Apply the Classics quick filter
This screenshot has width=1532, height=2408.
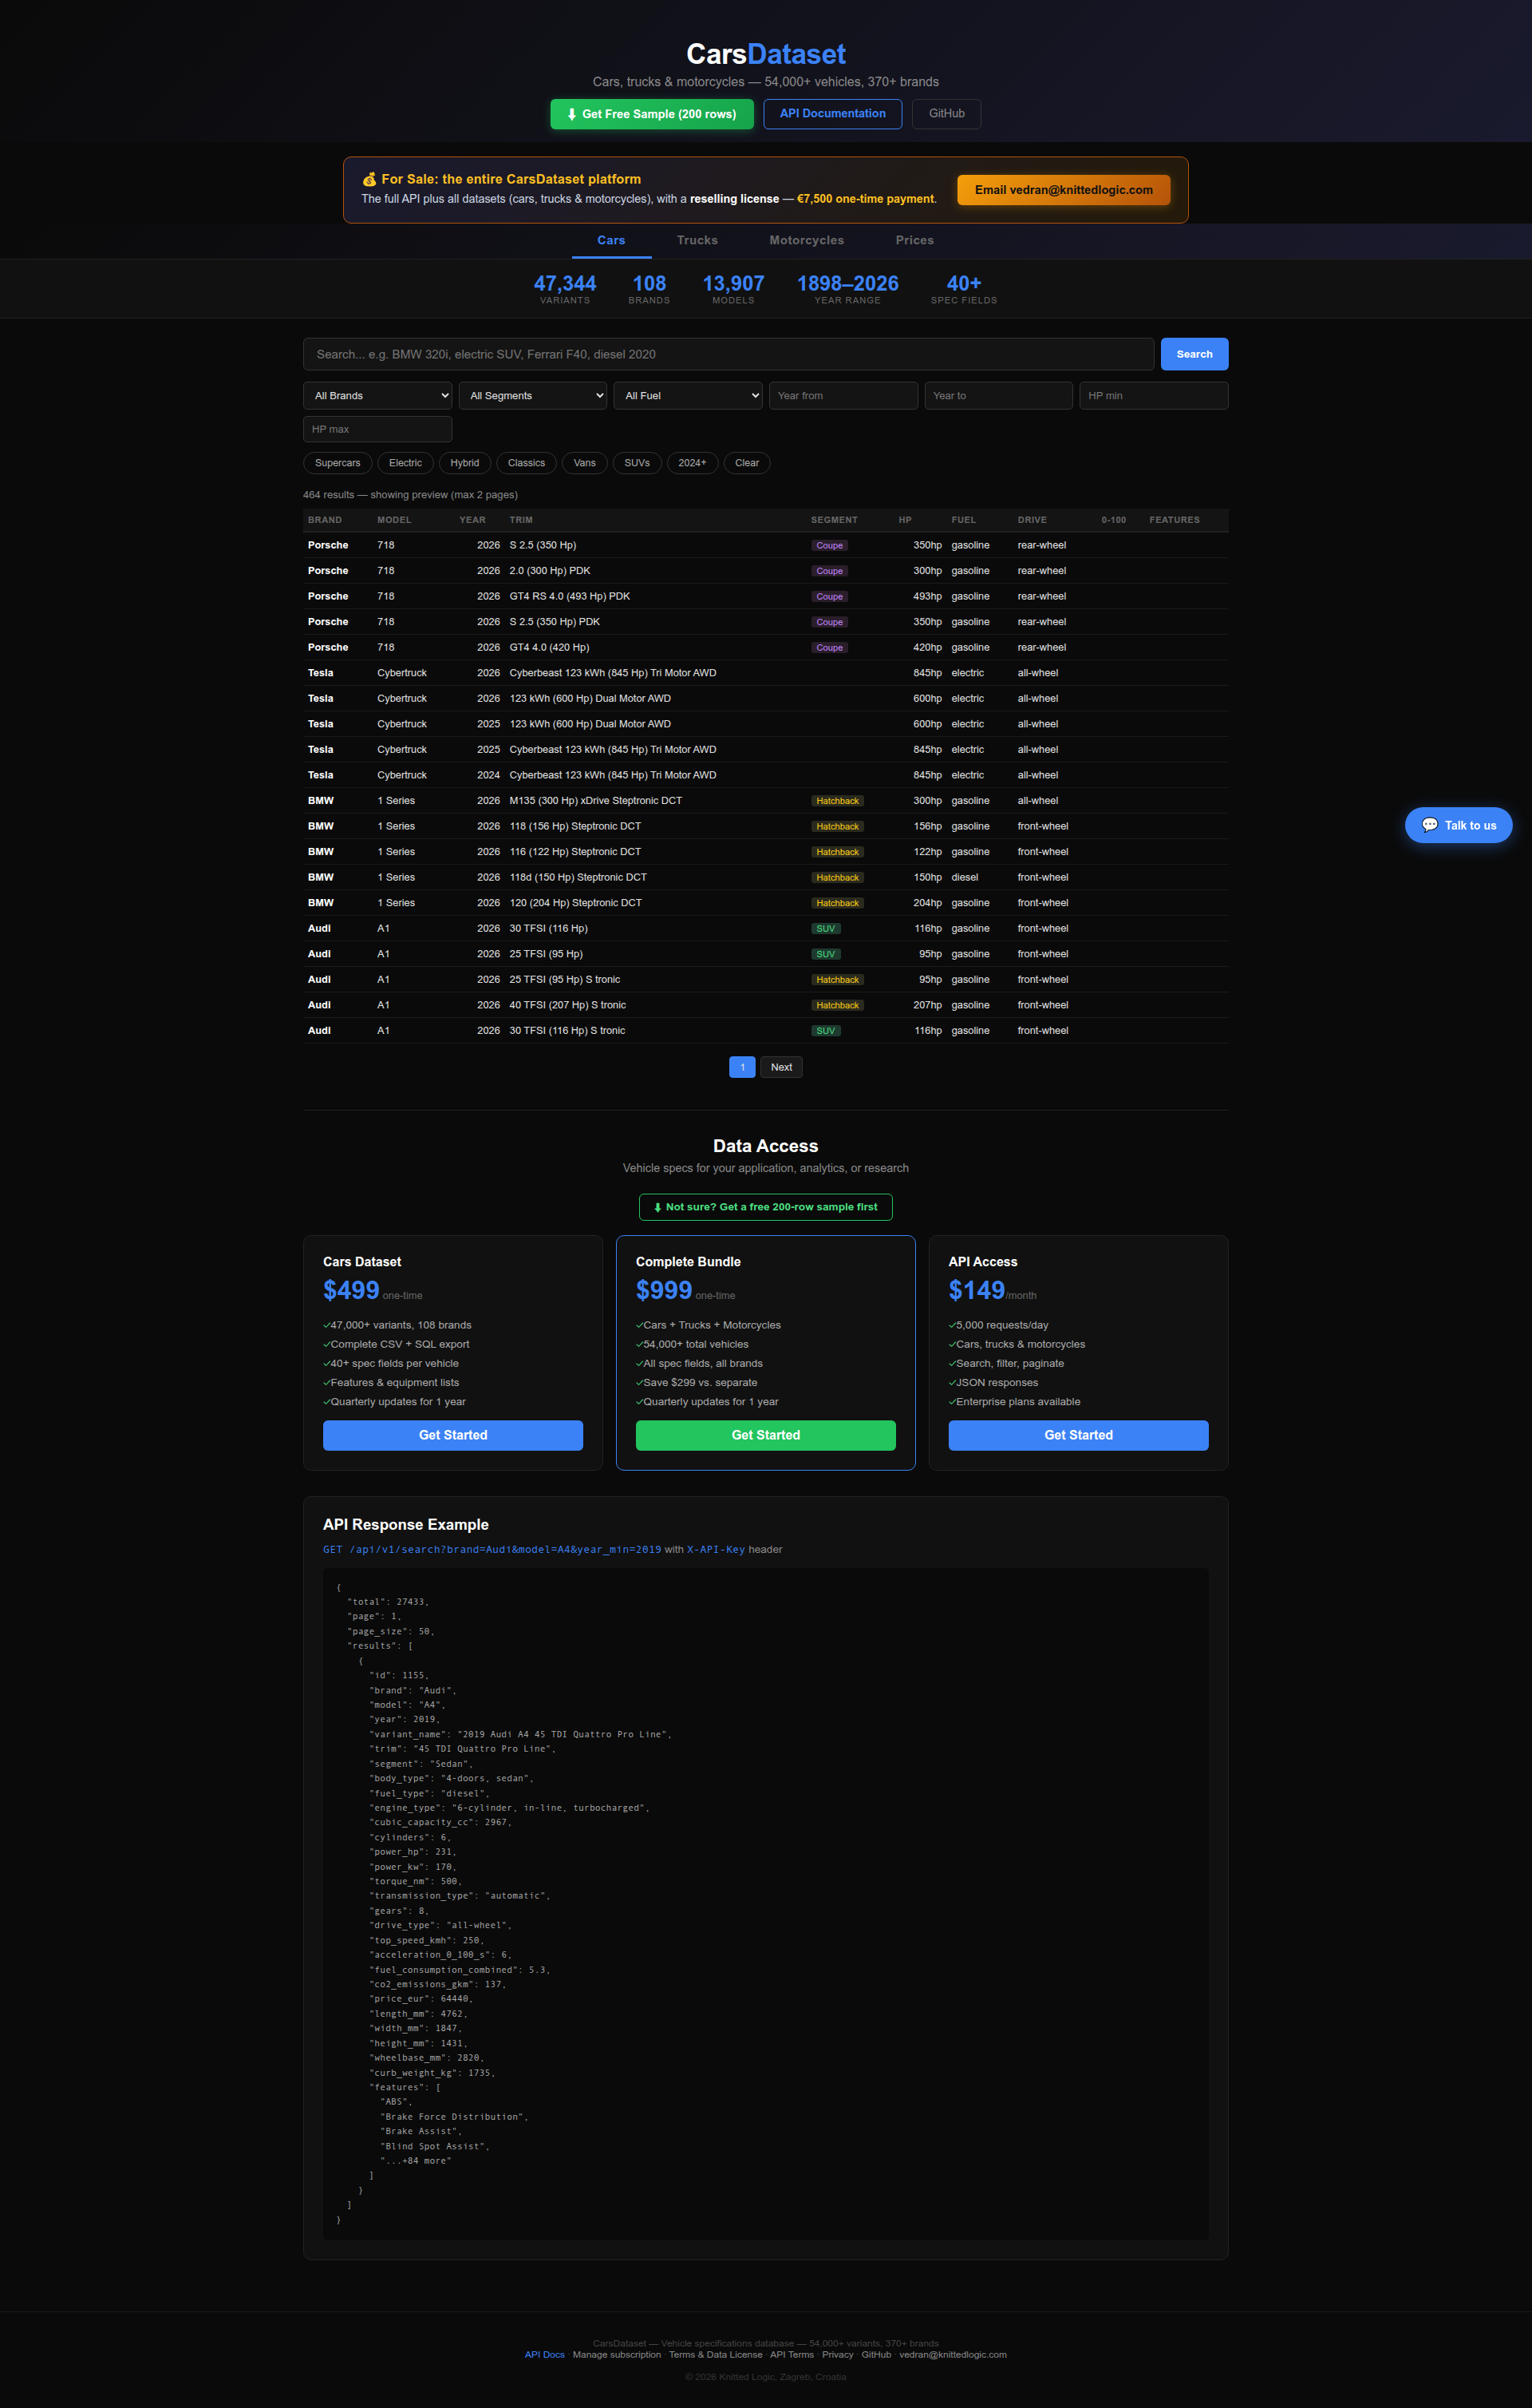(x=527, y=463)
